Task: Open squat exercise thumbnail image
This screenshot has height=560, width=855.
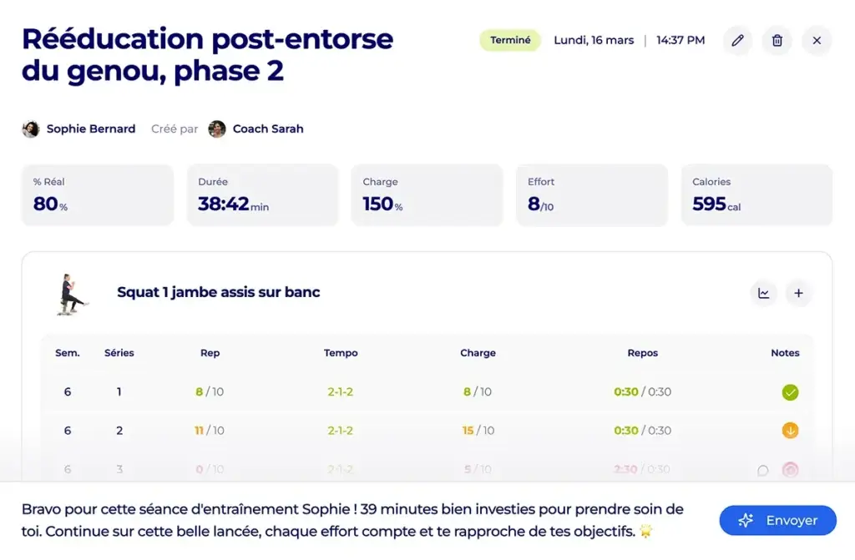Action: click(x=71, y=294)
